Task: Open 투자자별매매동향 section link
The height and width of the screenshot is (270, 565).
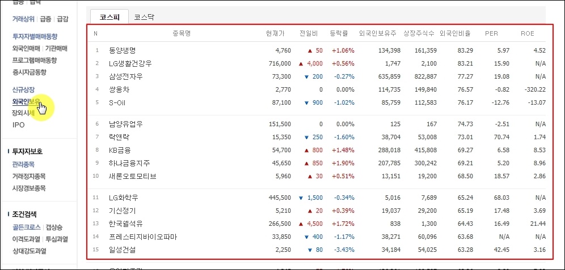Action: [x=35, y=36]
